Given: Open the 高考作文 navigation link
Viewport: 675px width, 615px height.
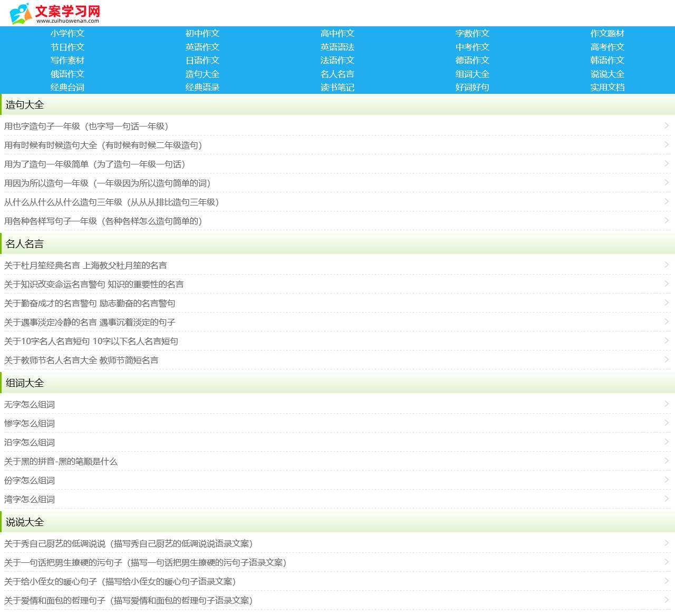Looking at the screenshot, I should coord(607,47).
